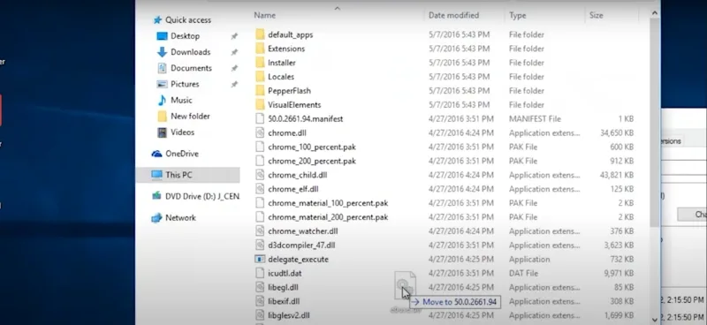Select the chrome_material_200_percent.pak file name
This screenshot has width=707, height=325.
tap(328, 217)
